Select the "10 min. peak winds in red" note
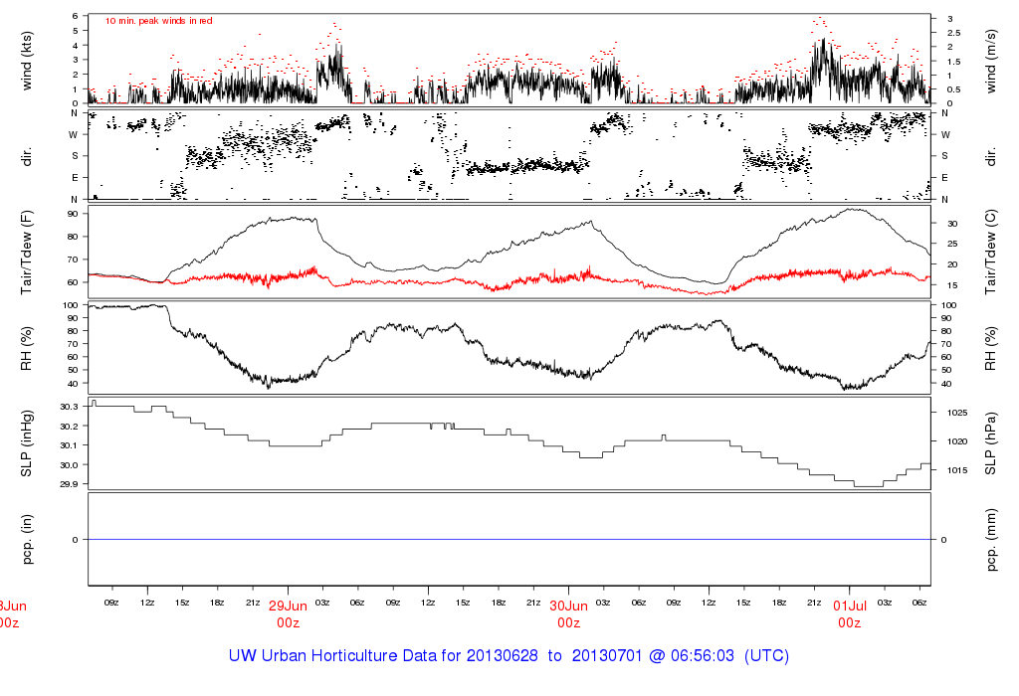The image size is (1019, 696). (x=158, y=21)
